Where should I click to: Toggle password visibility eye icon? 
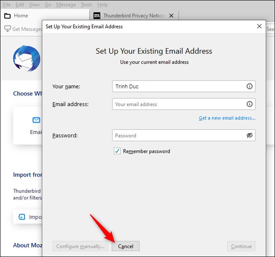coord(249,135)
